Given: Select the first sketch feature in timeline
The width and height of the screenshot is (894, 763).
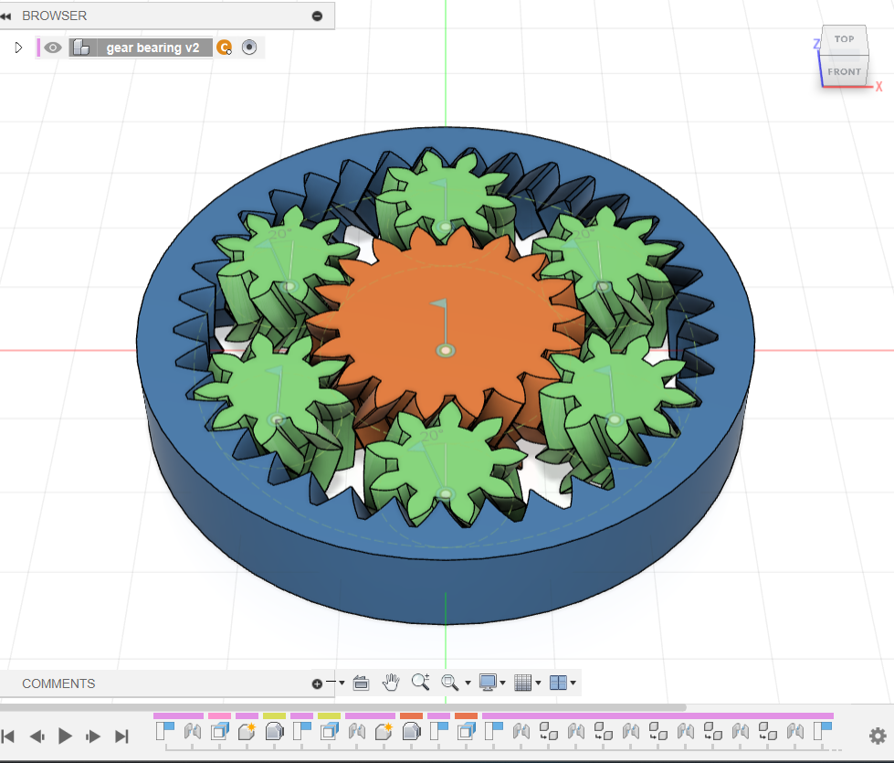Looking at the screenshot, I should [165, 731].
